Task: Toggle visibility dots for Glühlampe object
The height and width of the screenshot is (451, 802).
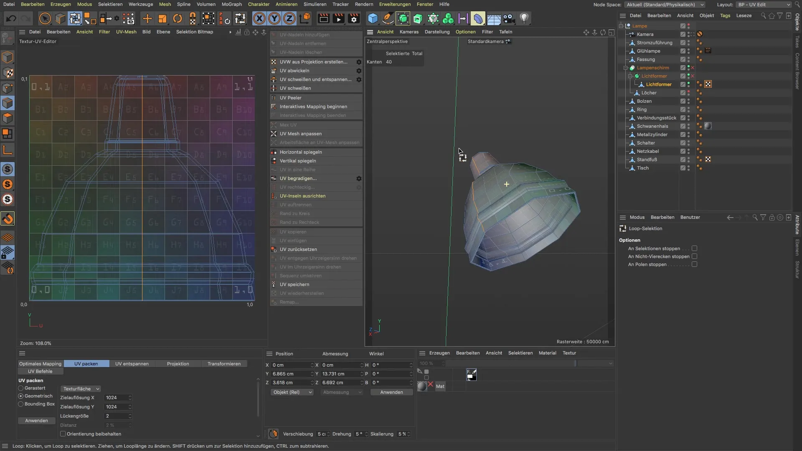Action: 688,51
